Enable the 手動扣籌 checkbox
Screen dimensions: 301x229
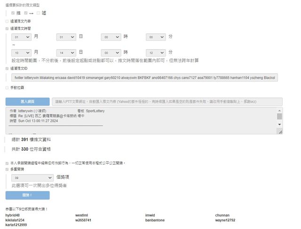point(7,87)
